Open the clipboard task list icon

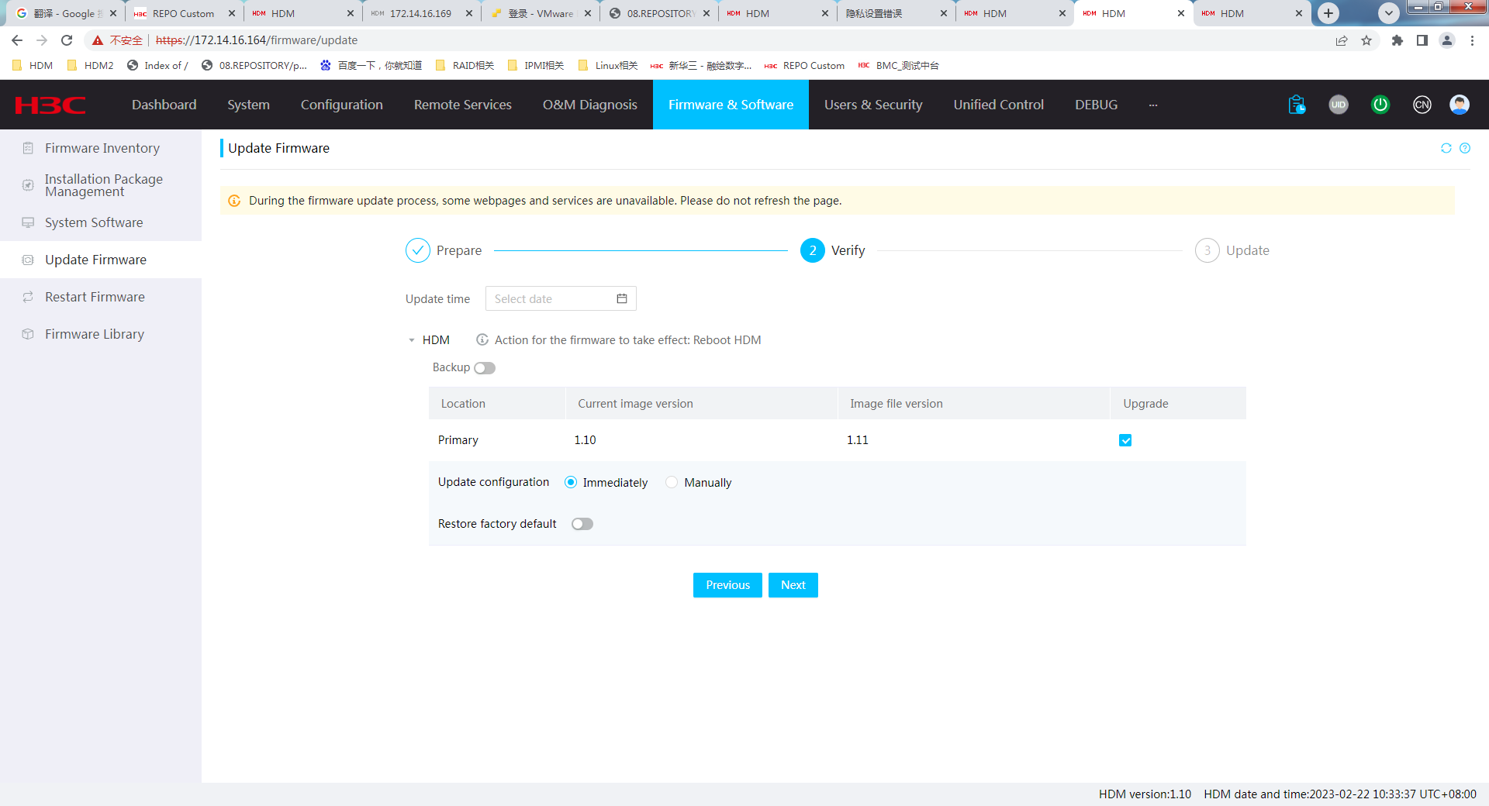(1297, 105)
